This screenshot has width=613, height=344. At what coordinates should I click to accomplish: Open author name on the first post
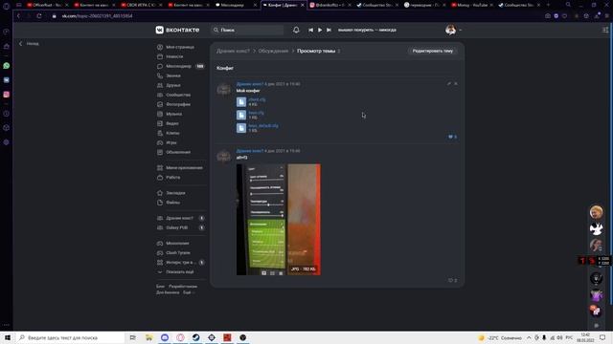250,84
